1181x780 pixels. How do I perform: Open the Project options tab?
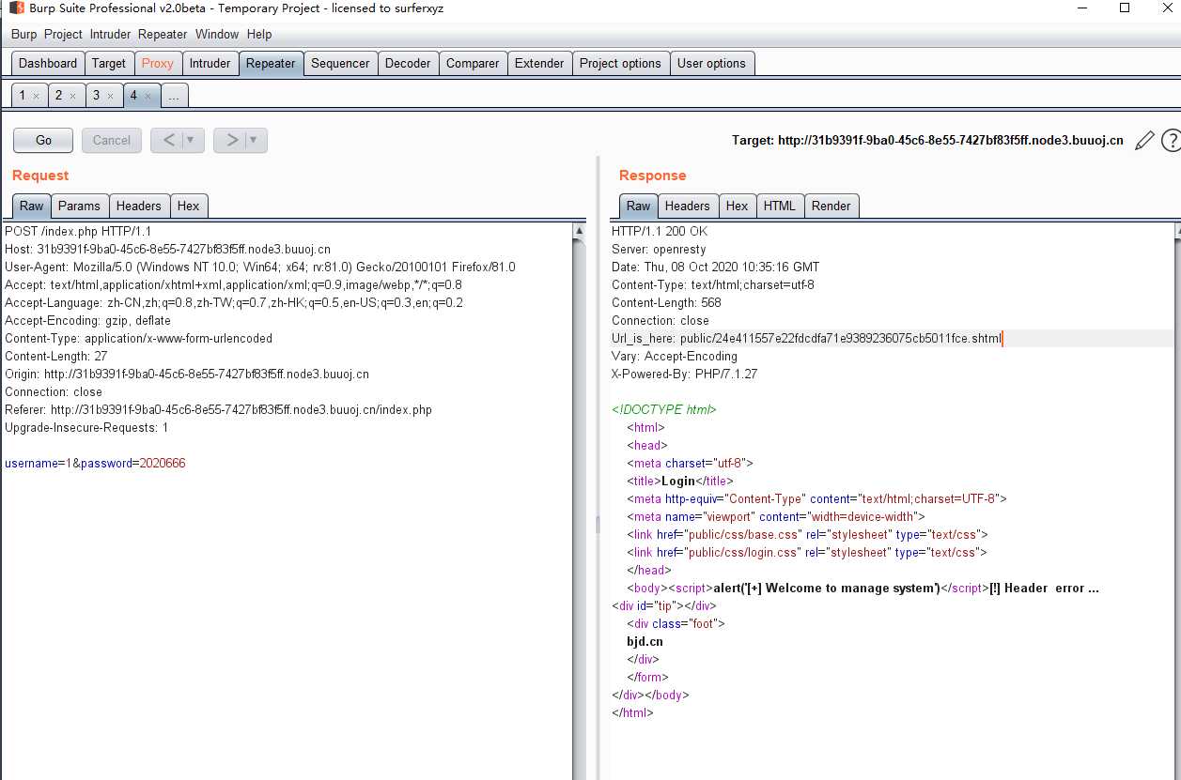[620, 63]
